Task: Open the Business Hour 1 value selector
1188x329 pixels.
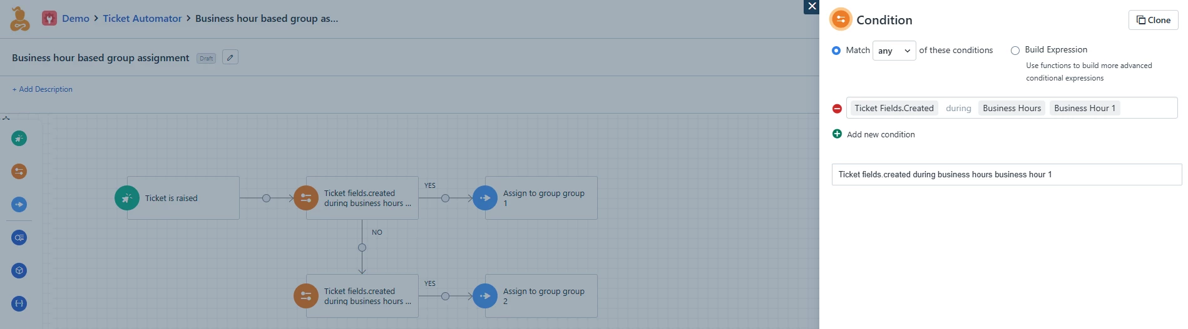Action: 1085,108
